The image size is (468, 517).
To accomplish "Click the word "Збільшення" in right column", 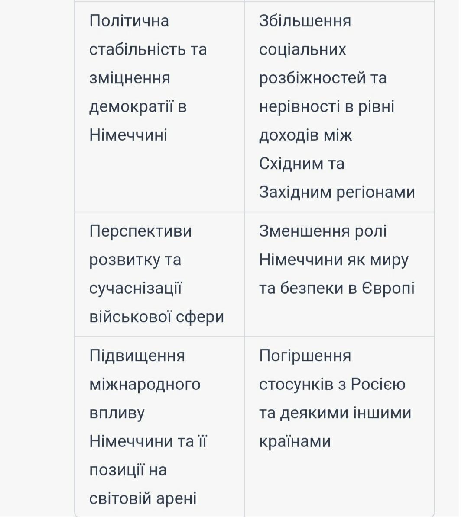I will pos(305,21).
